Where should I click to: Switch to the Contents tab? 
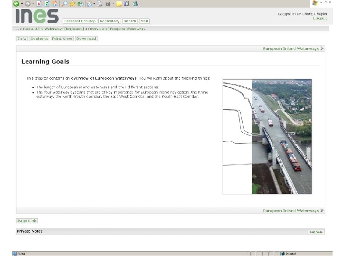(x=39, y=38)
